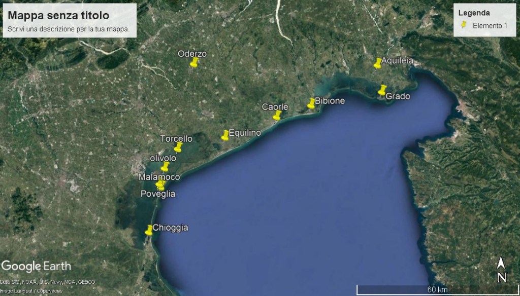
Task: Select 'Elemento 1' in the legend
Action: (x=490, y=26)
